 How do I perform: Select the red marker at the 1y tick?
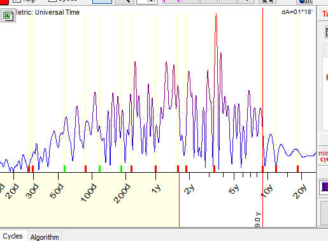coord(155,169)
